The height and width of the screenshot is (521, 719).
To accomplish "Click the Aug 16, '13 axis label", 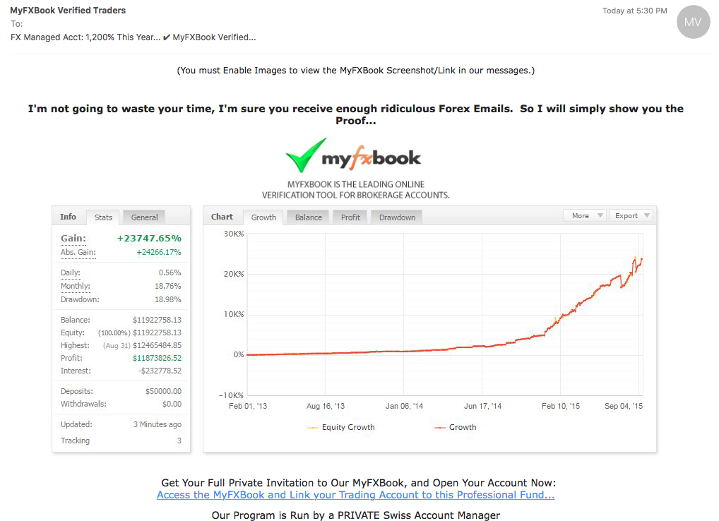I will [x=326, y=406].
